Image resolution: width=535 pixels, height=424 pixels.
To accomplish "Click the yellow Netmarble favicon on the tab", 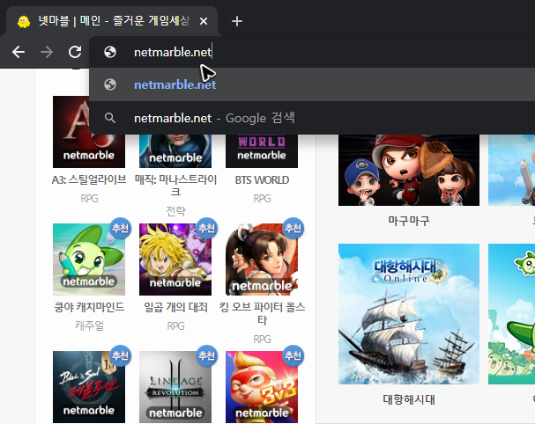I will tap(24, 22).
